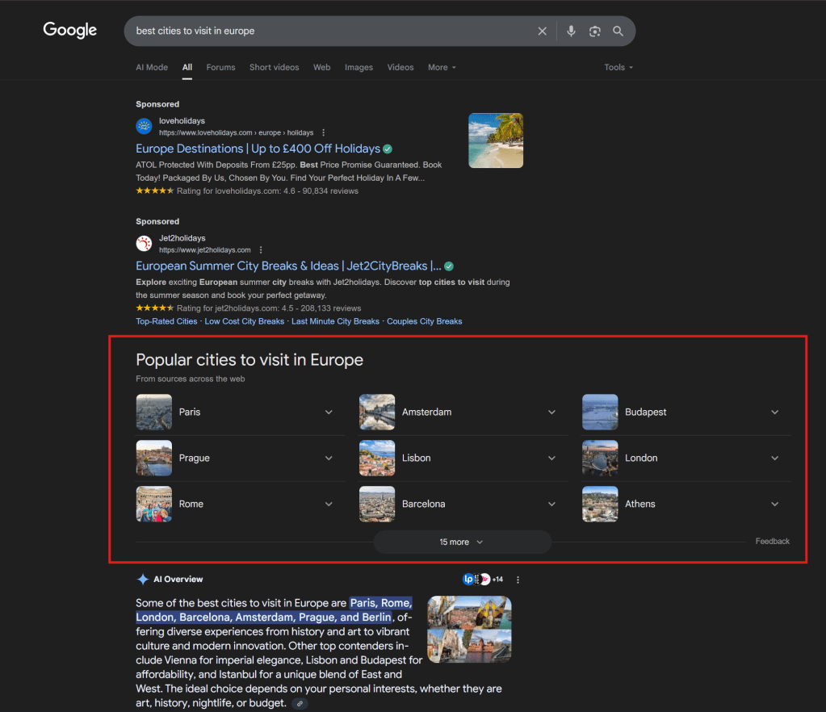Start voice search with microphone icon

coord(571,31)
